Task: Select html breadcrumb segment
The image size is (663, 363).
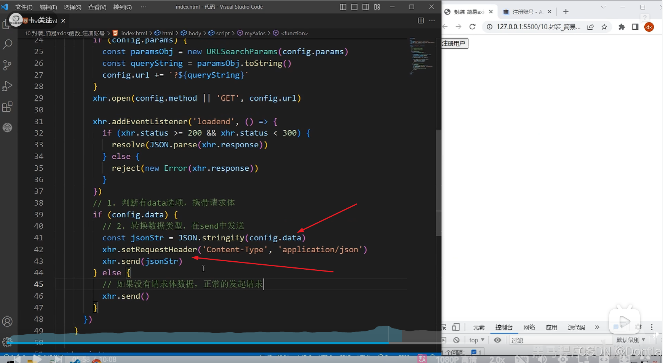Action: (x=164, y=33)
